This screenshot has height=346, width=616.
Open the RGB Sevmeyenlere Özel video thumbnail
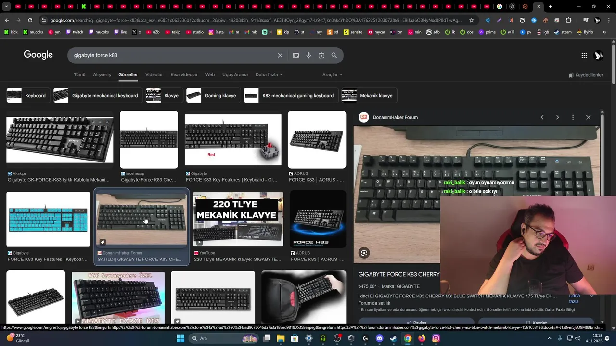(118, 298)
